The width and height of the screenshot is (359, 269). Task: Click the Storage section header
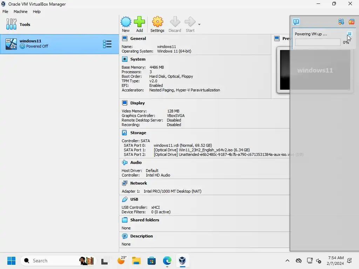pos(138,133)
